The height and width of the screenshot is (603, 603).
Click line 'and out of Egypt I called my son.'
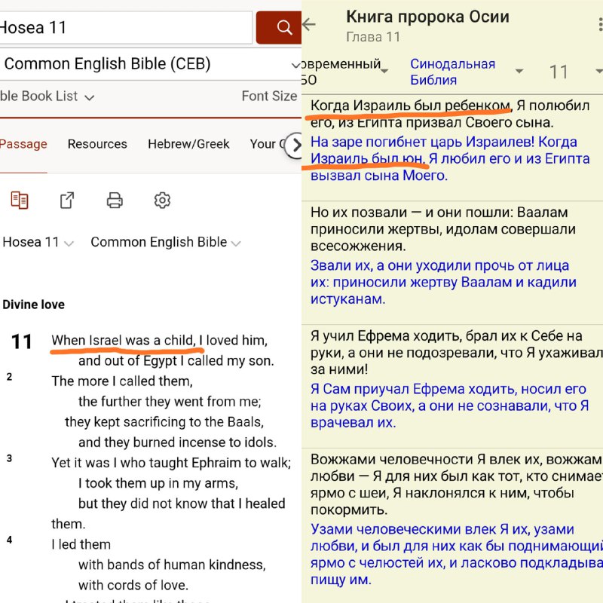[x=176, y=361]
